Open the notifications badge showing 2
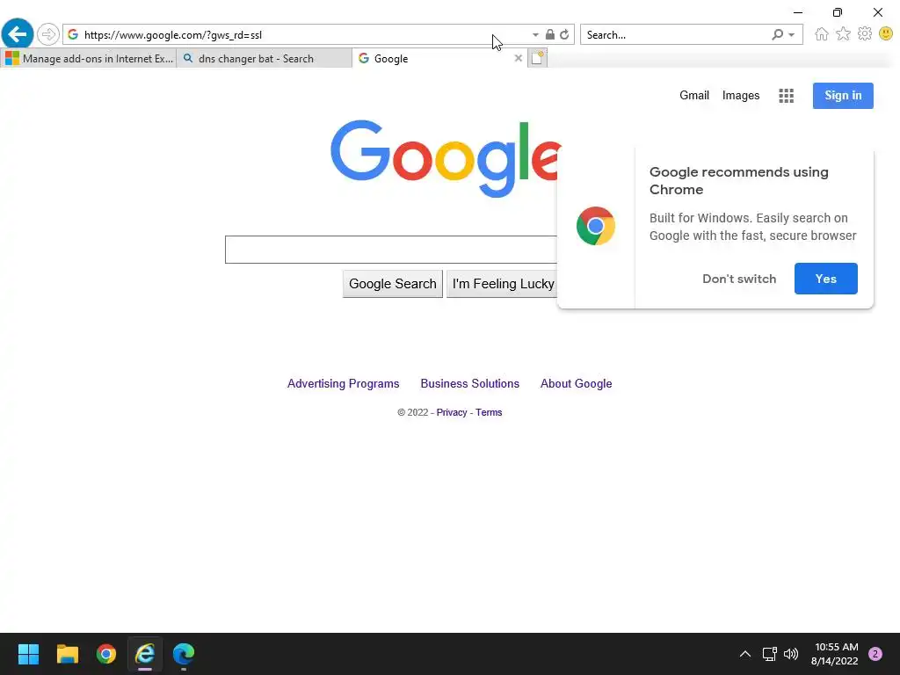The image size is (900, 675). click(x=875, y=654)
